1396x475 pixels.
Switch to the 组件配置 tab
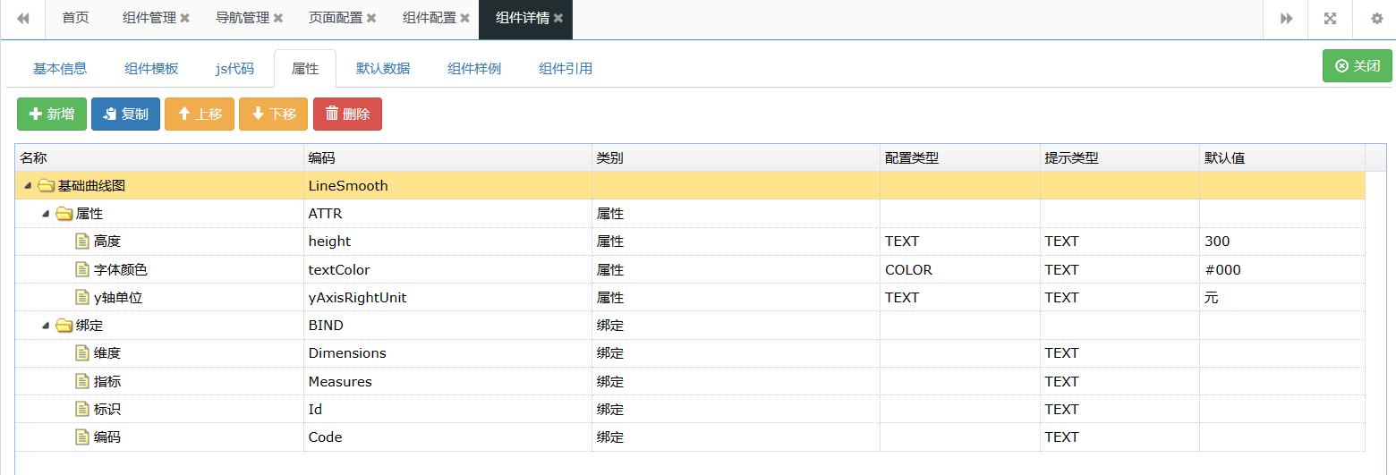click(430, 18)
